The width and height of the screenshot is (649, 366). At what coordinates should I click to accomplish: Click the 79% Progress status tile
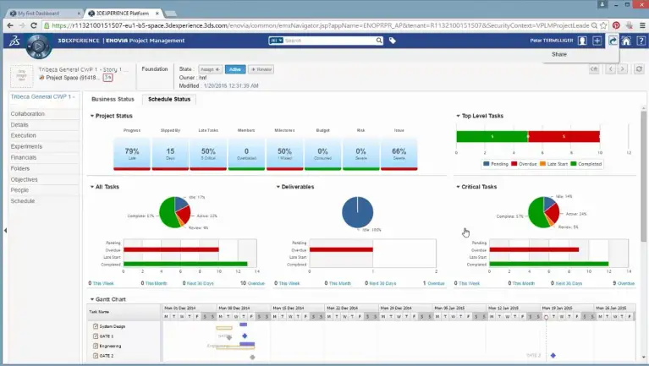click(132, 154)
